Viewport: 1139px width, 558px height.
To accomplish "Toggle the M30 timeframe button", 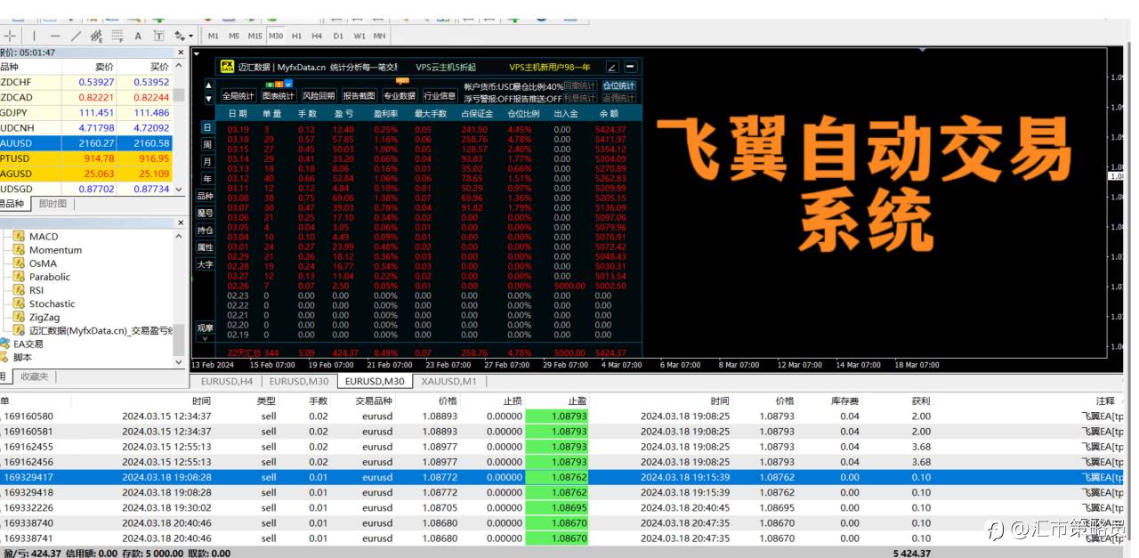I will 276,36.
